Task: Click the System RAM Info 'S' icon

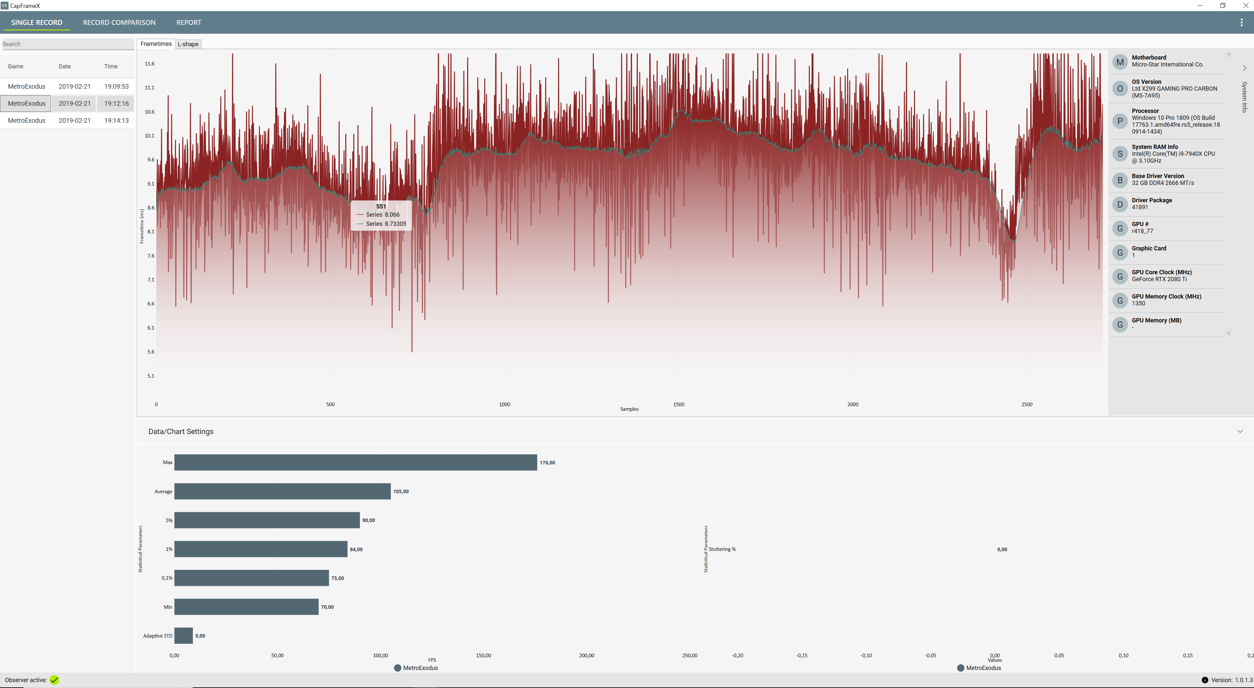Action: click(1120, 154)
